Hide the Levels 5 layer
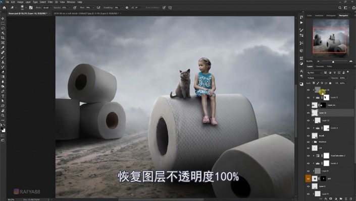 308,98
